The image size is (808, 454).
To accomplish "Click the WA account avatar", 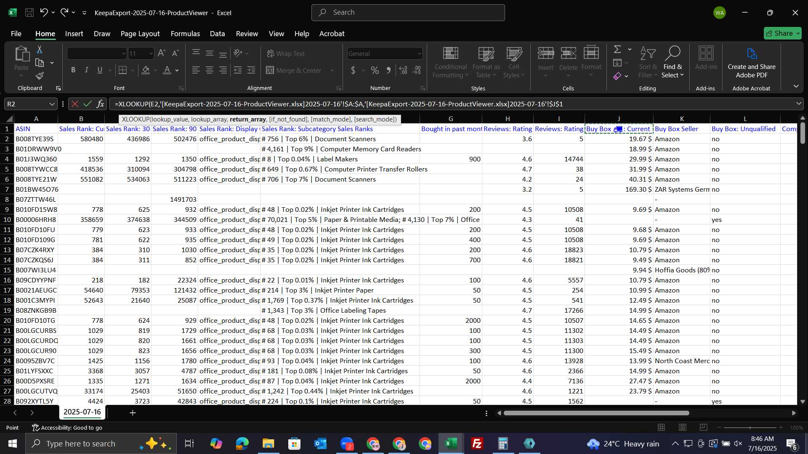I will click(719, 13).
